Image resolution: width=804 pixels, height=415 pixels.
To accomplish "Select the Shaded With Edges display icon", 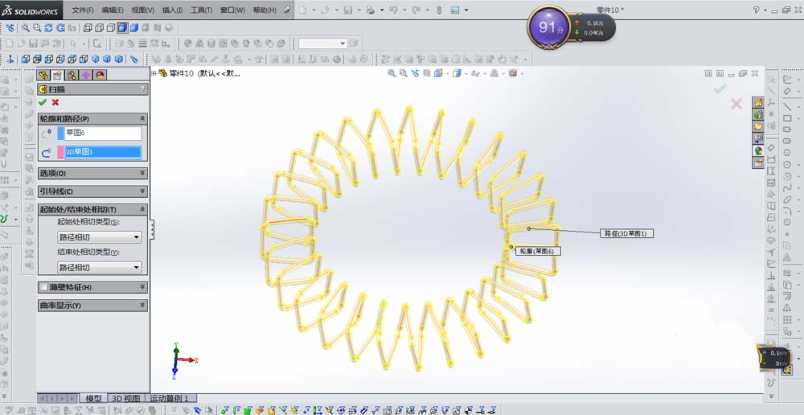I will pos(122,27).
